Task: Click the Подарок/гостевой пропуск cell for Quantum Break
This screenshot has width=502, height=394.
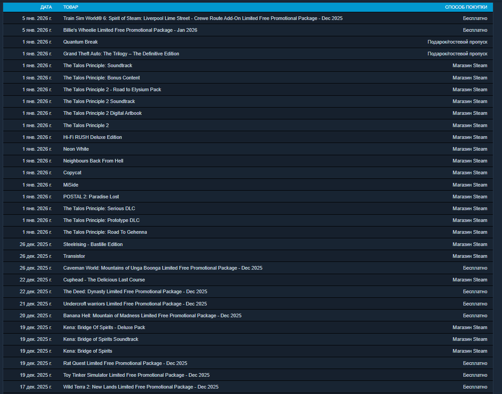Action: (x=457, y=42)
